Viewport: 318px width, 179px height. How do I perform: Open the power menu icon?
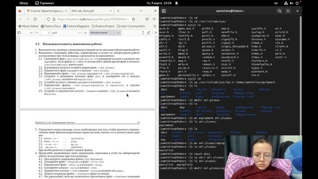(297, 3)
